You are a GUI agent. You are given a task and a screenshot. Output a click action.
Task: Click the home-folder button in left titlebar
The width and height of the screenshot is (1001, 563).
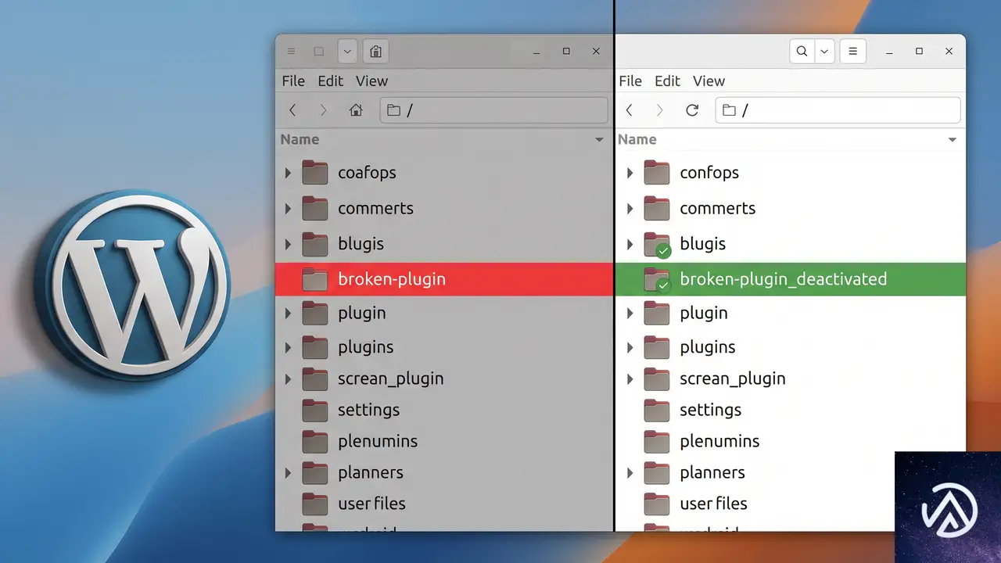[x=375, y=52]
